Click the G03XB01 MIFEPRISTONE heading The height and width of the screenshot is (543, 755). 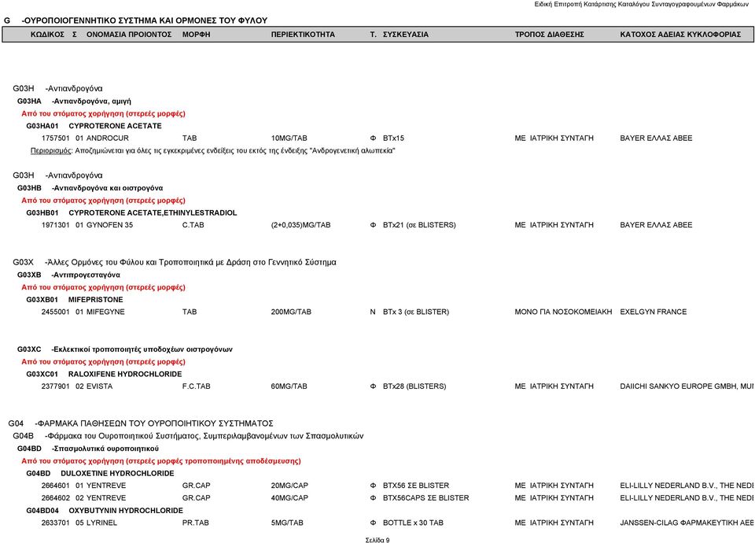click(x=75, y=299)
